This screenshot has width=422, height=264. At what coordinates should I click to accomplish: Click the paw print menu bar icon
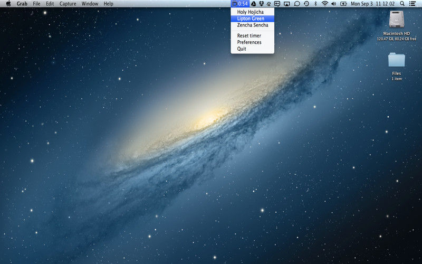tap(268, 4)
